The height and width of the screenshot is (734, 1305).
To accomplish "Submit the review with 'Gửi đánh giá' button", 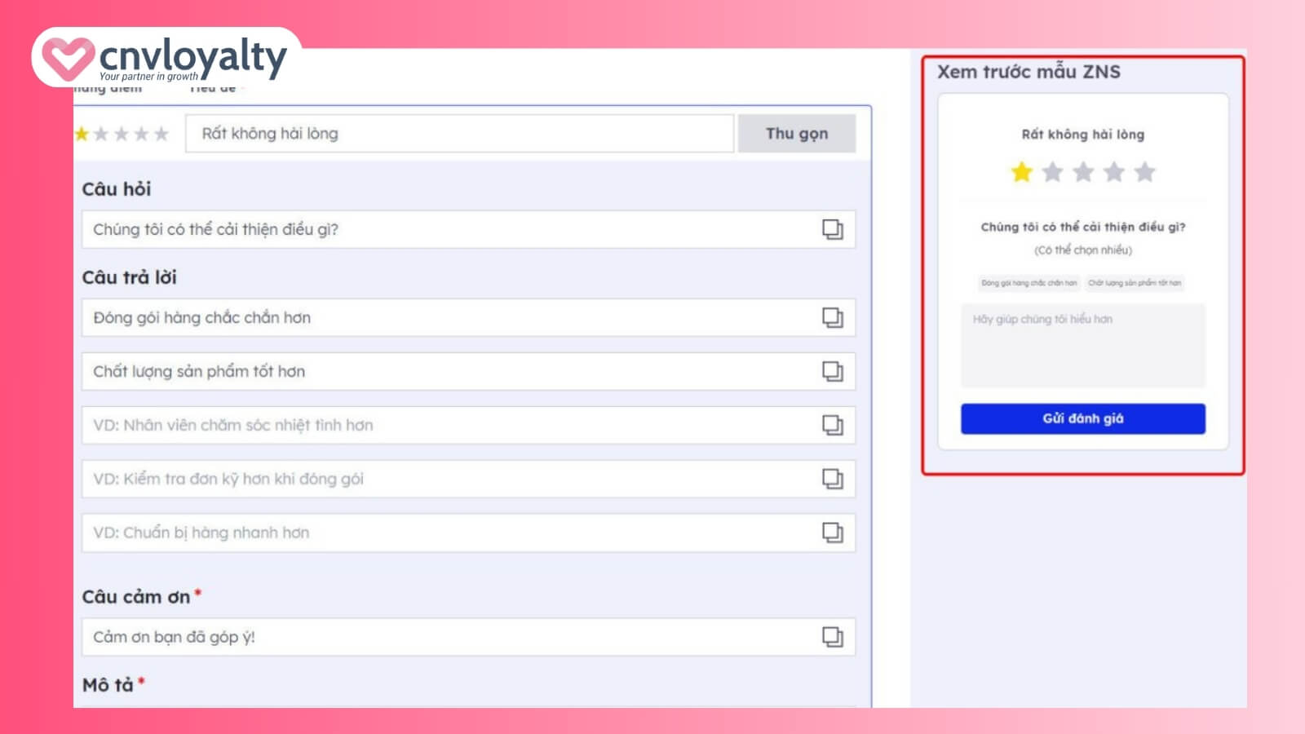I will coord(1083,418).
